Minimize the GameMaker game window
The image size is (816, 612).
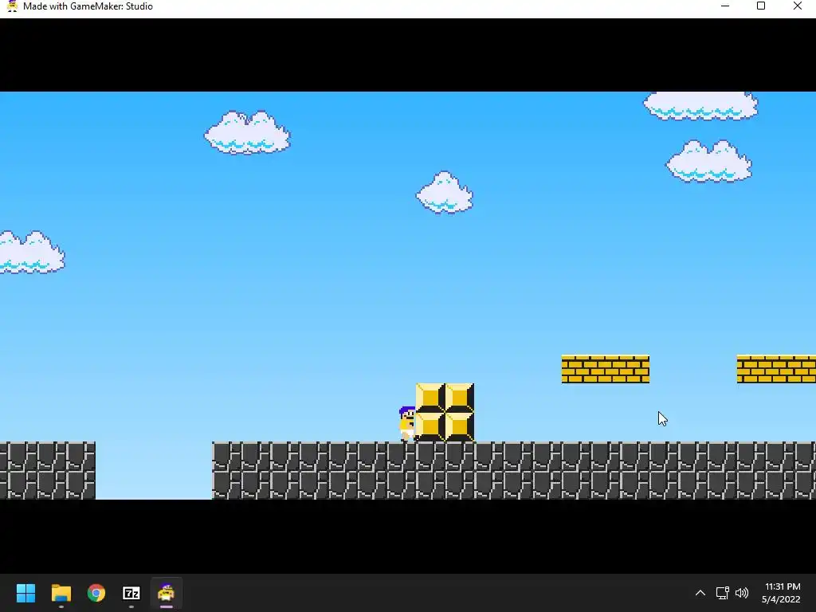coord(725,6)
